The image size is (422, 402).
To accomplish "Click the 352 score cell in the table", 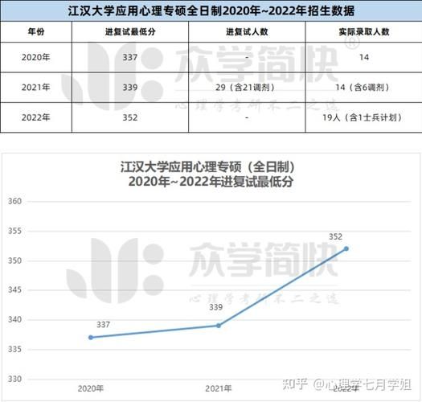I will coord(130,117).
